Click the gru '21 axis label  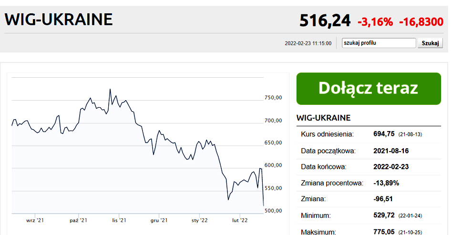[x=159, y=220]
